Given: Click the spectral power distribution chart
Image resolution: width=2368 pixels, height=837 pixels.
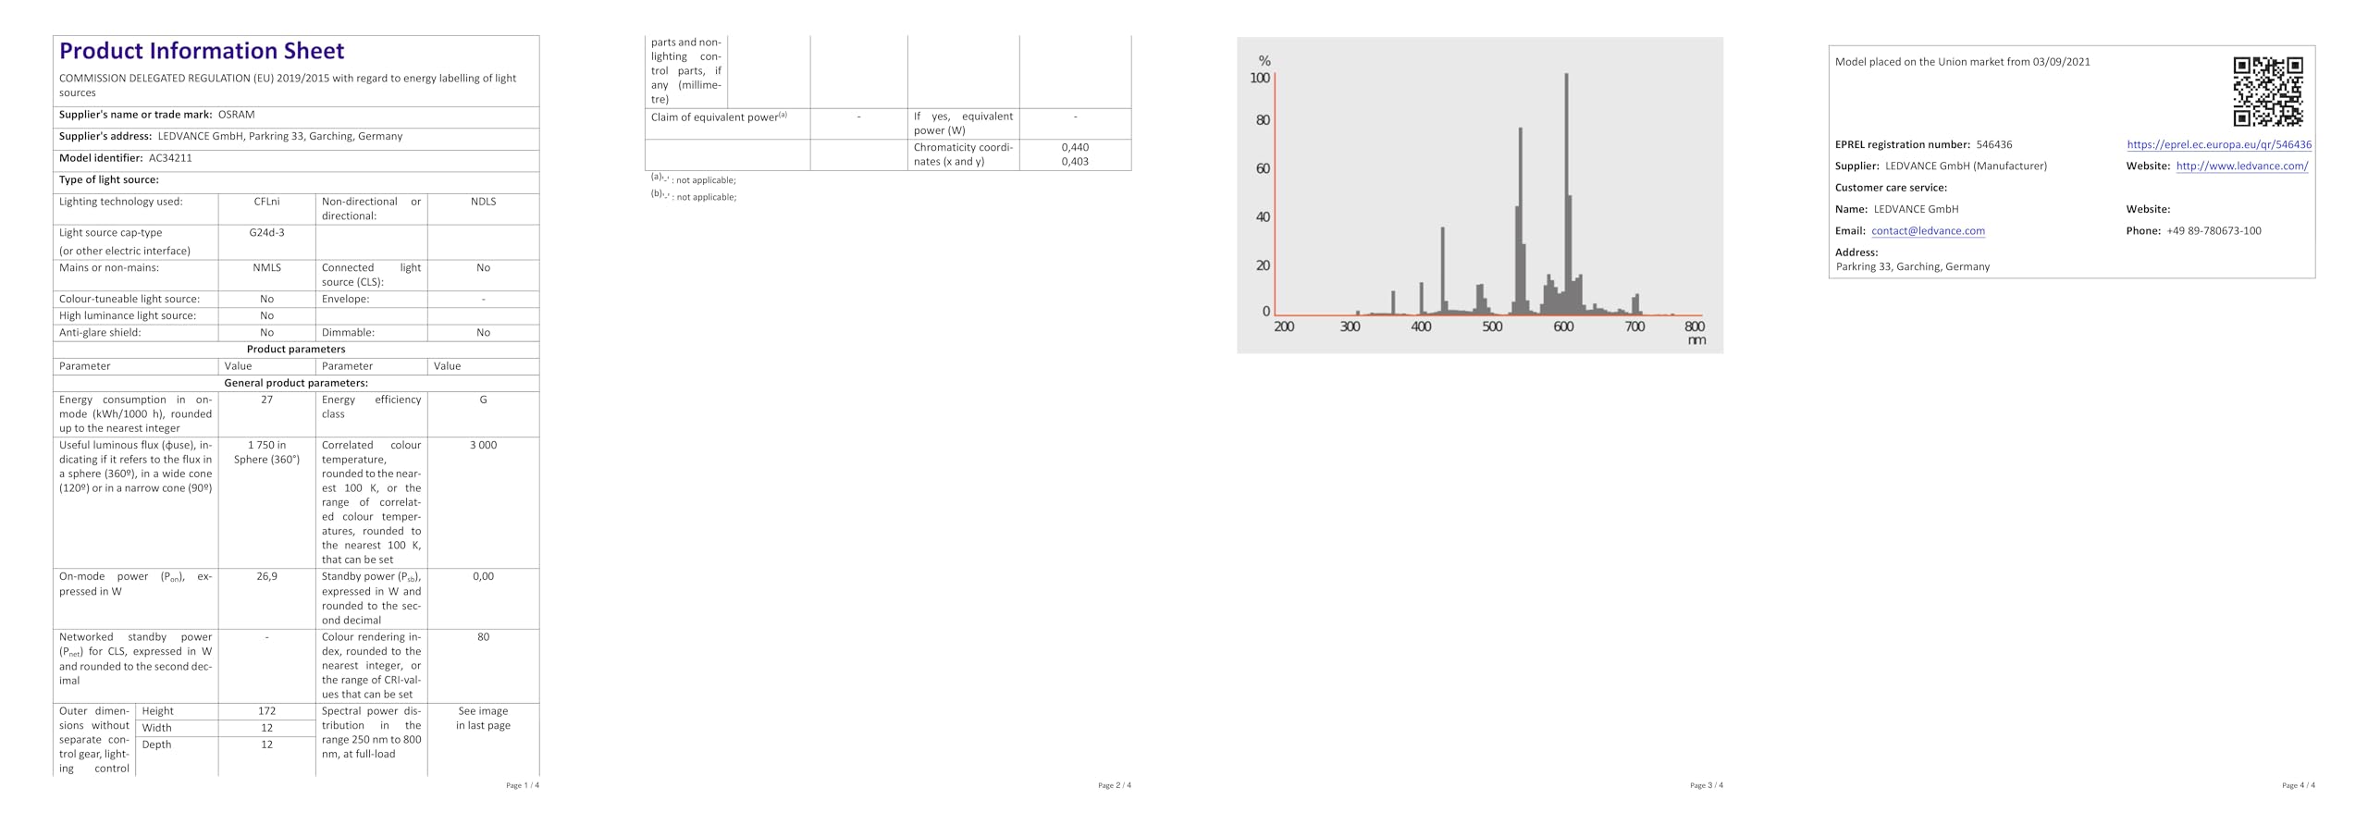Looking at the screenshot, I should (x=1480, y=195).
